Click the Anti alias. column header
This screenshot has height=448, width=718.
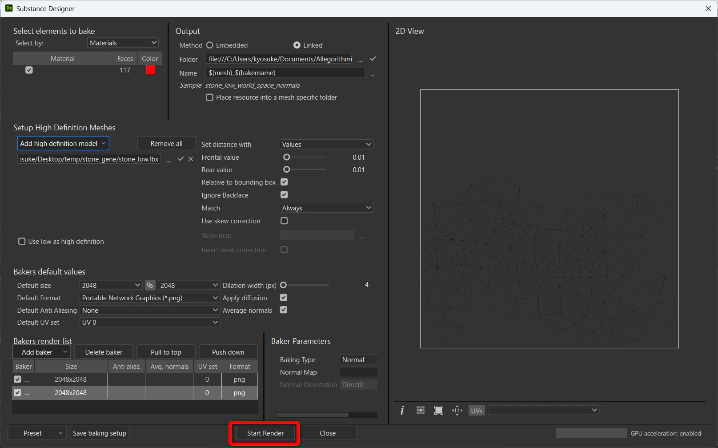click(x=127, y=367)
